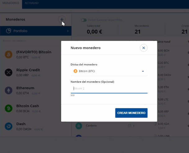The height and width of the screenshot is (153, 189).
Task: Select the Ripple Credit wallet icon
Action: [8, 72]
